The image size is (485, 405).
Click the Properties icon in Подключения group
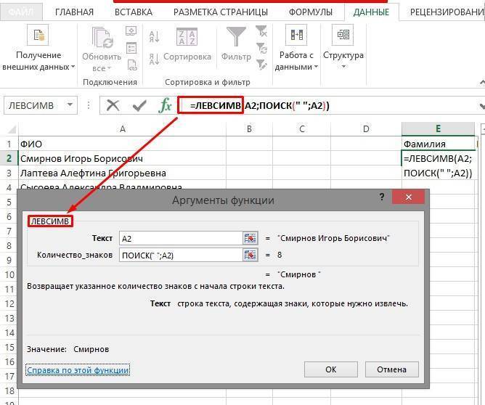point(131,48)
